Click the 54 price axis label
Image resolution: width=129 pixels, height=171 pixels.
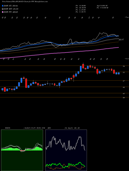124,66
